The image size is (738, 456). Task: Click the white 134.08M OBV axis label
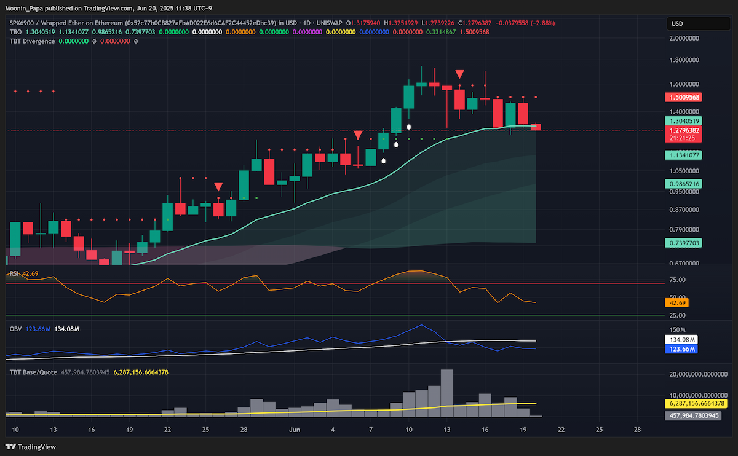(x=683, y=340)
